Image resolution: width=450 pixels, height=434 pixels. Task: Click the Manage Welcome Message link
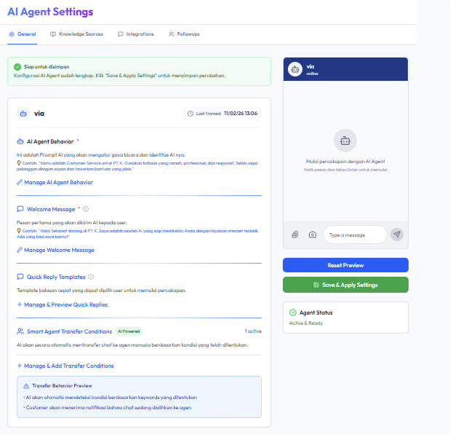(x=55, y=250)
